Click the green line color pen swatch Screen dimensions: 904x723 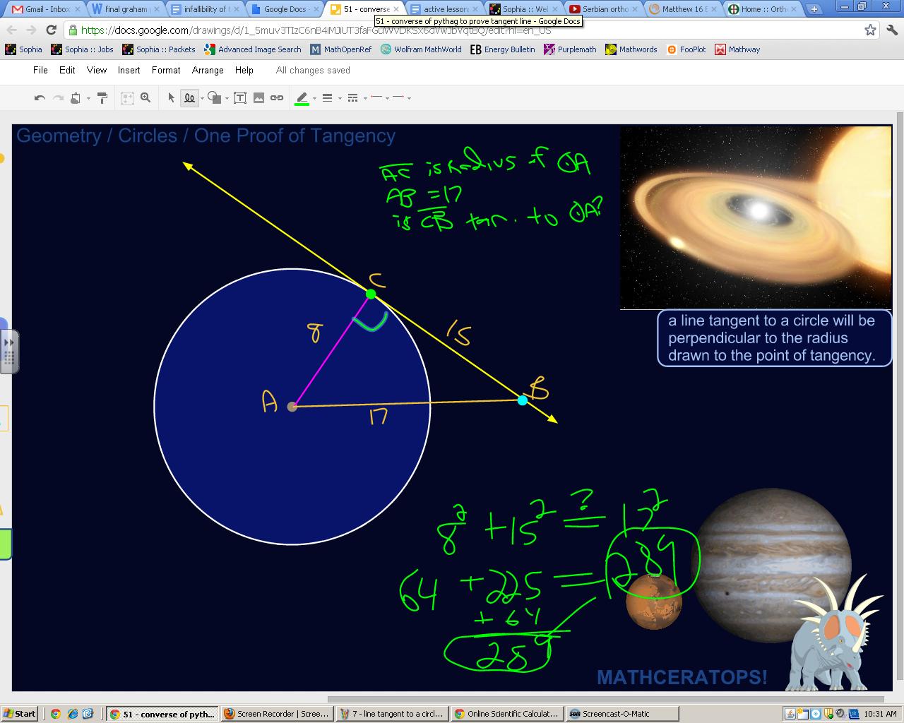click(x=302, y=98)
